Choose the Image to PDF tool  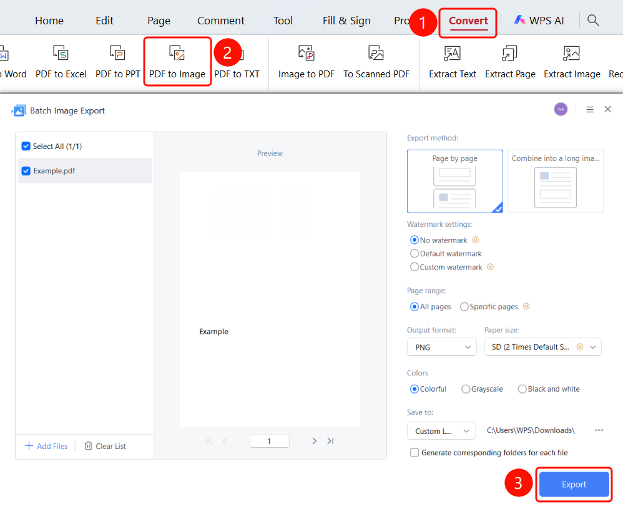pyautogui.click(x=307, y=62)
